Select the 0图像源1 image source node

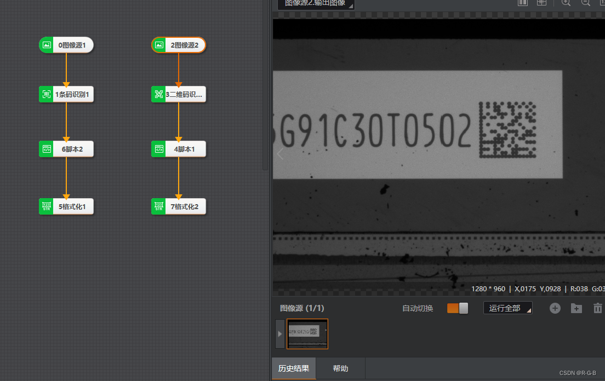tap(66, 45)
